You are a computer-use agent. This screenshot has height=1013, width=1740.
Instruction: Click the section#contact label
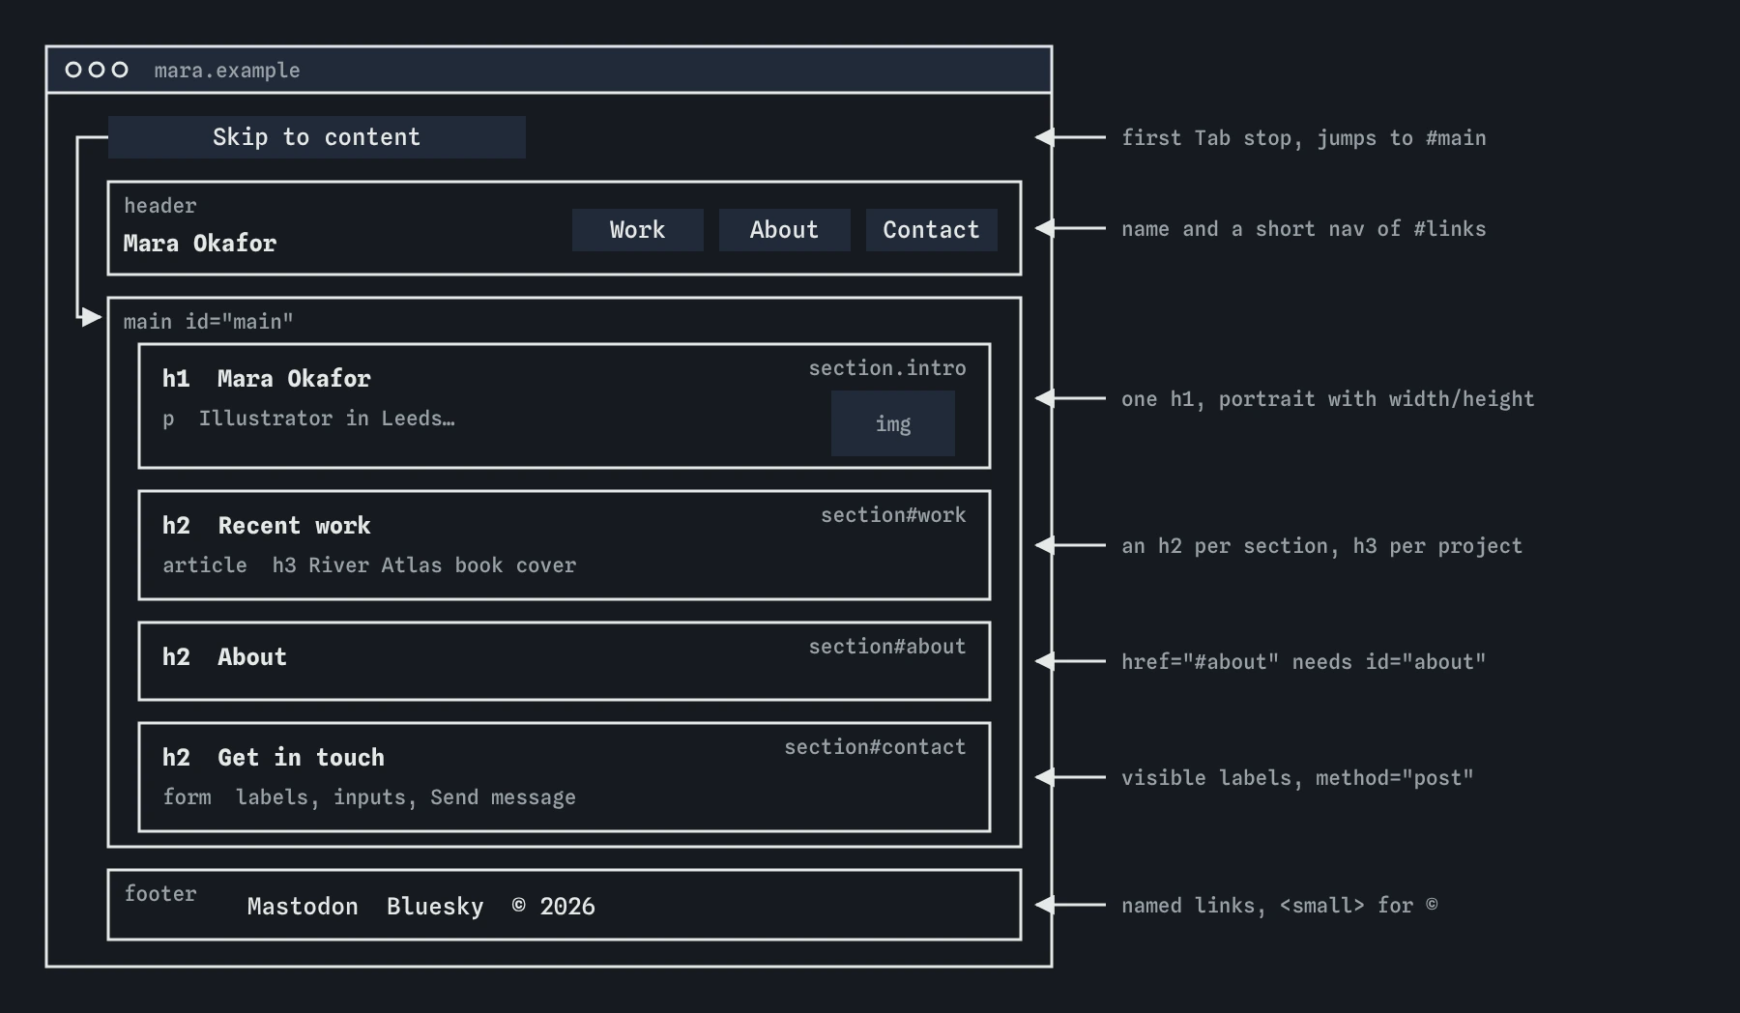pyautogui.click(x=875, y=747)
